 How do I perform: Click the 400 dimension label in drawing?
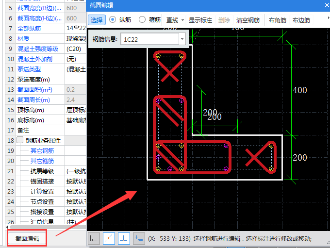300,90
